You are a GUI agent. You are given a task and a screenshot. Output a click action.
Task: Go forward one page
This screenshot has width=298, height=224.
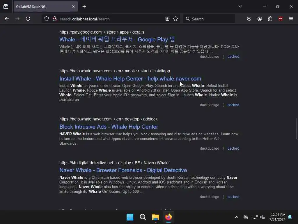coord(17,19)
